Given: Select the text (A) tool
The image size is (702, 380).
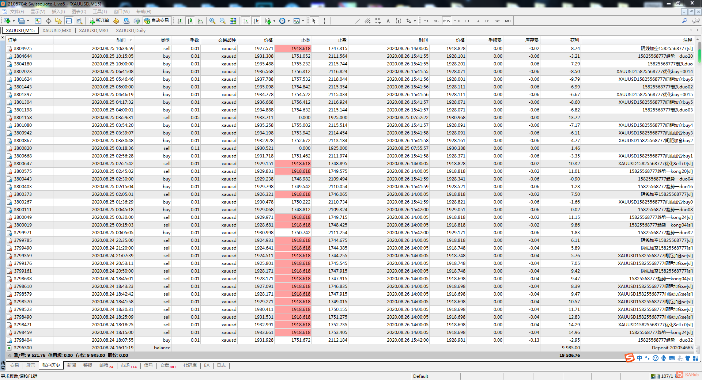Looking at the screenshot, I should pos(388,21).
